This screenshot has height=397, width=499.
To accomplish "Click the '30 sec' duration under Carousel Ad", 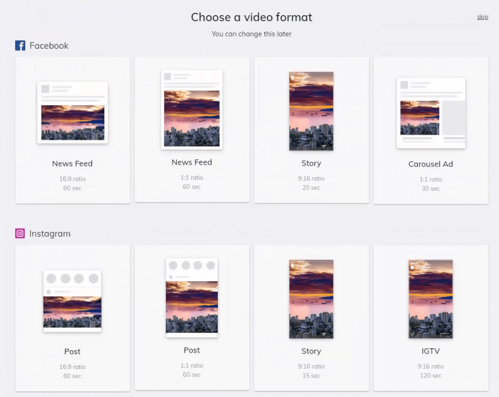I will 431,189.
